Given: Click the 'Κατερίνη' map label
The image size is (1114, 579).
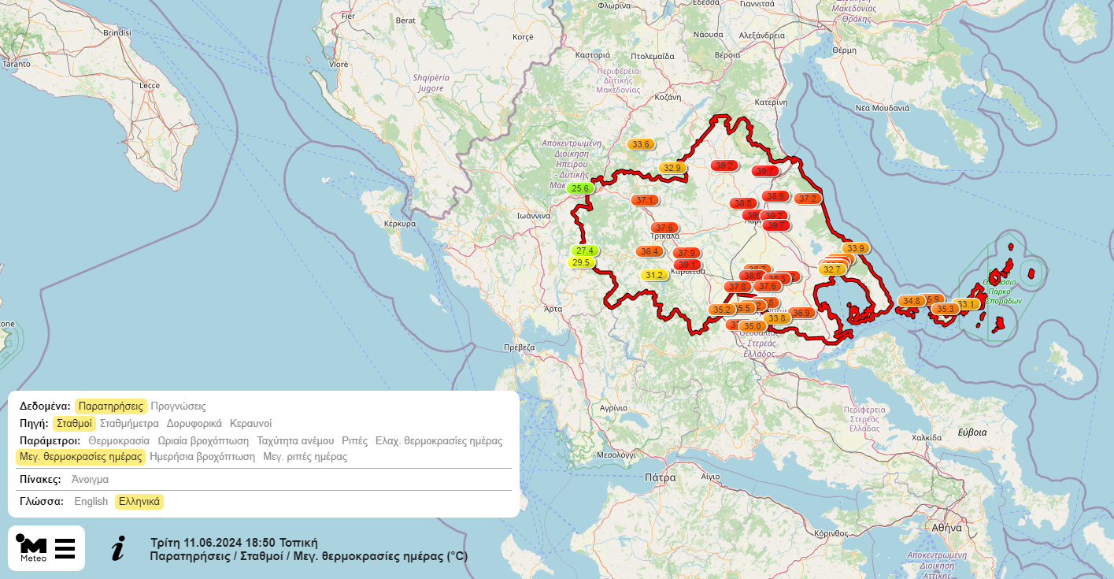Looking at the screenshot, I should tap(772, 102).
